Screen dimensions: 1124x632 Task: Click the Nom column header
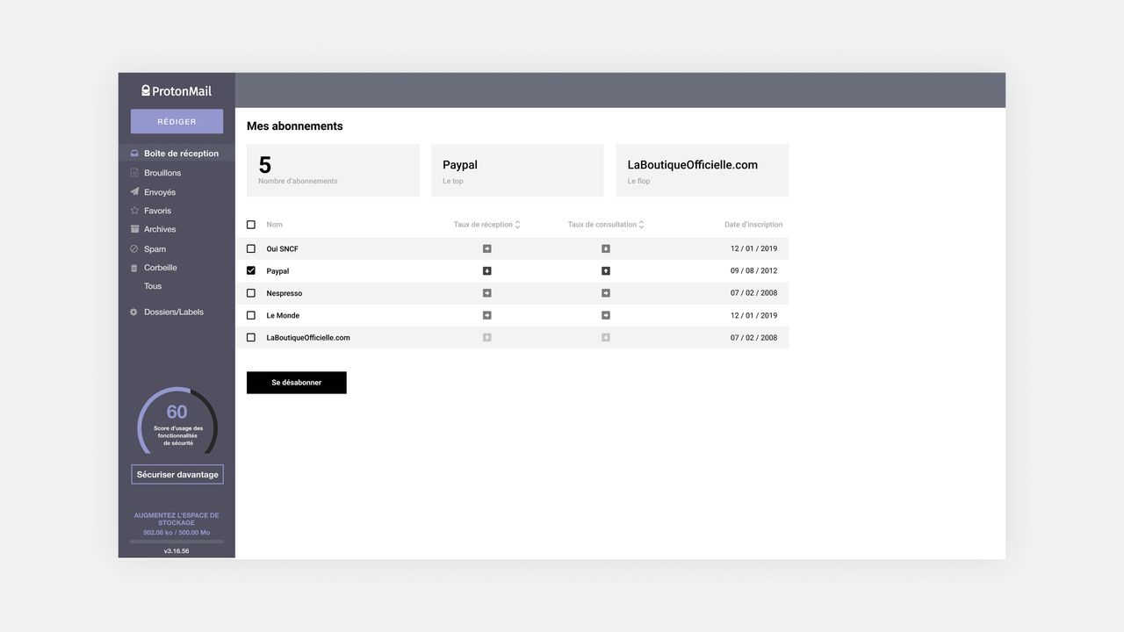point(275,225)
